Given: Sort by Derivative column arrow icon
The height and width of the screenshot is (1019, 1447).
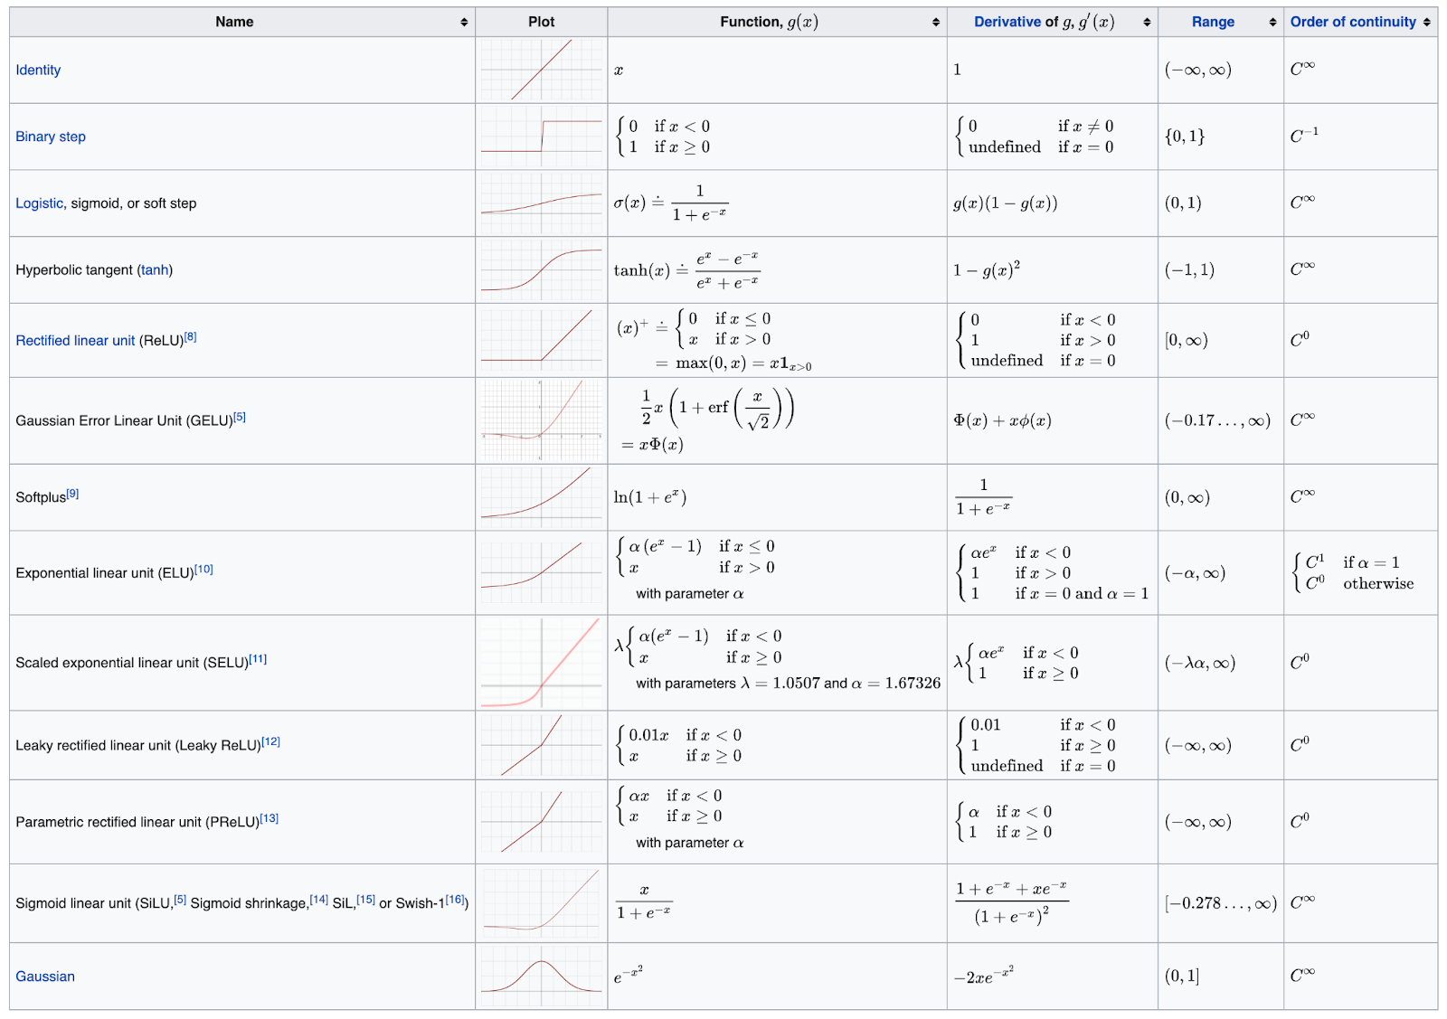Looking at the screenshot, I should 1147,23.
